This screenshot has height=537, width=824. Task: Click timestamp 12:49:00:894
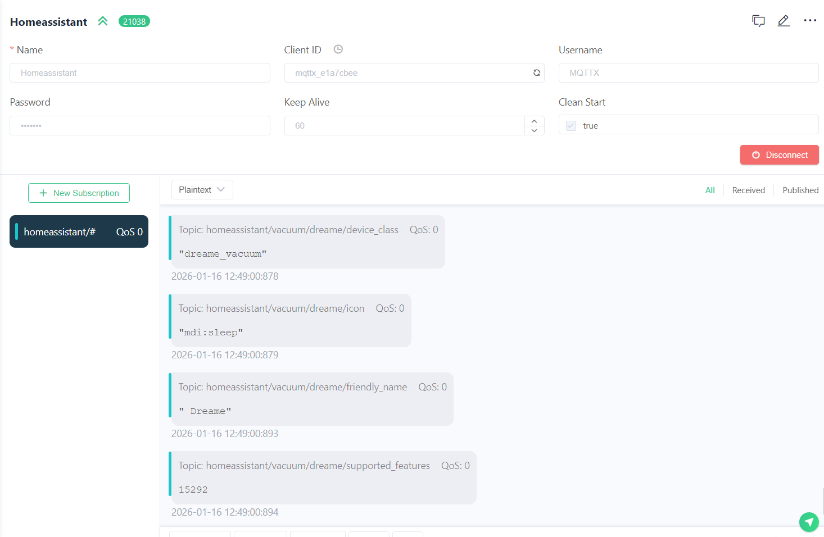(x=225, y=512)
